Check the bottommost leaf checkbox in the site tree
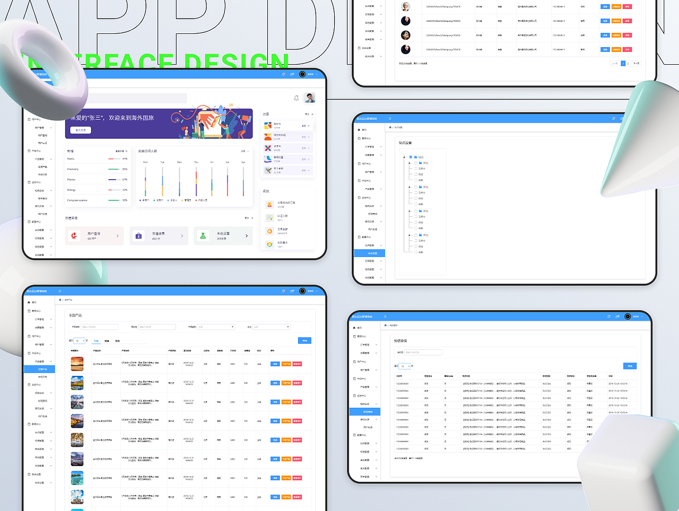The image size is (679, 511). pos(415,252)
